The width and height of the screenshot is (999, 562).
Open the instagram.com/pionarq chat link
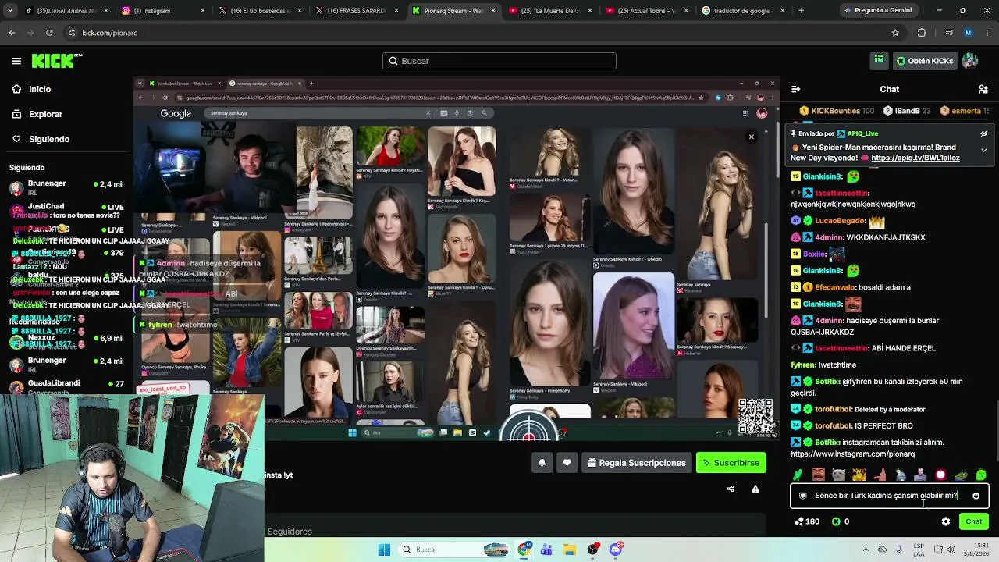852,454
